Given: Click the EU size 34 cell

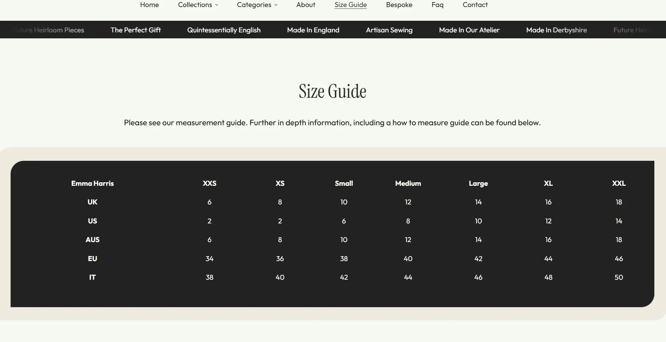Looking at the screenshot, I should (210, 259).
